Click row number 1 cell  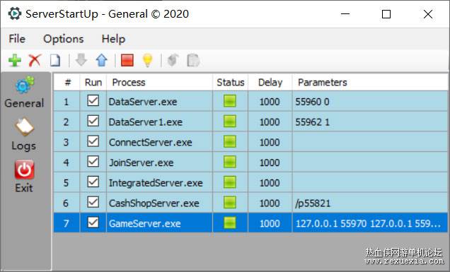(67, 102)
